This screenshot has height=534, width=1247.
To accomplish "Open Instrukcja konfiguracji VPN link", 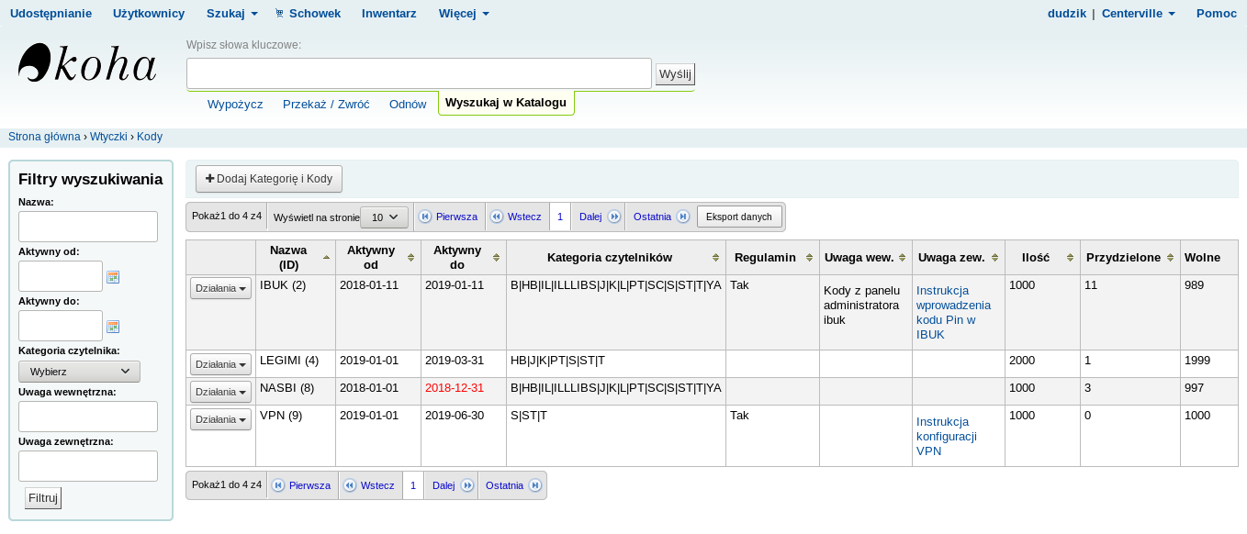I will point(946,436).
